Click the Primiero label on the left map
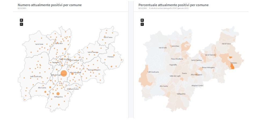Screen dimensions: 263x120 coord(111,57)
